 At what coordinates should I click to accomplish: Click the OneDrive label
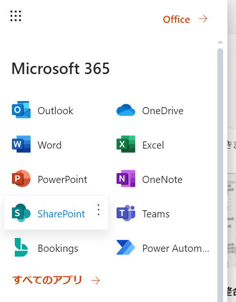(163, 111)
